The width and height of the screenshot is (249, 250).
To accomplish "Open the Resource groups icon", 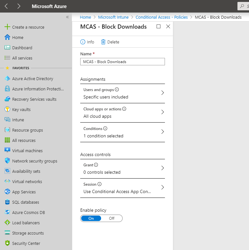I will pyautogui.click(x=7, y=130).
